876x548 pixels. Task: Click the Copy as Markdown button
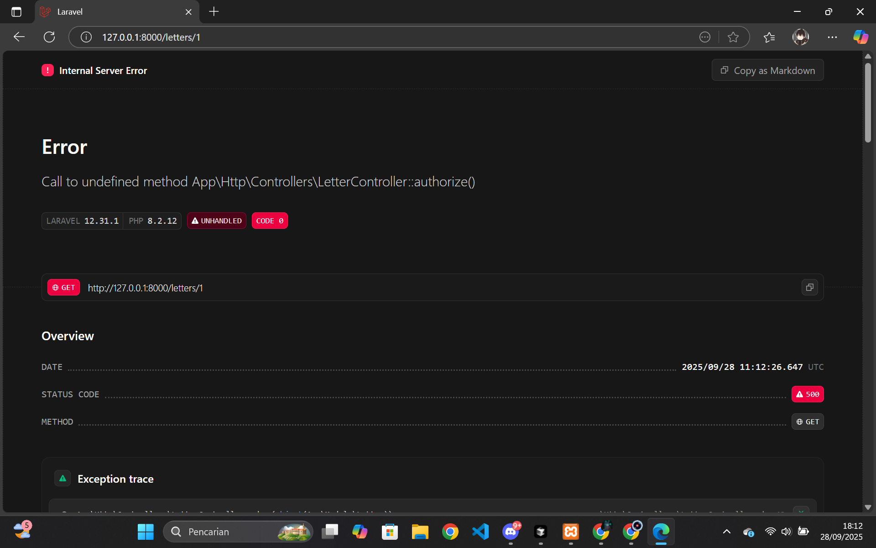[x=767, y=70]
